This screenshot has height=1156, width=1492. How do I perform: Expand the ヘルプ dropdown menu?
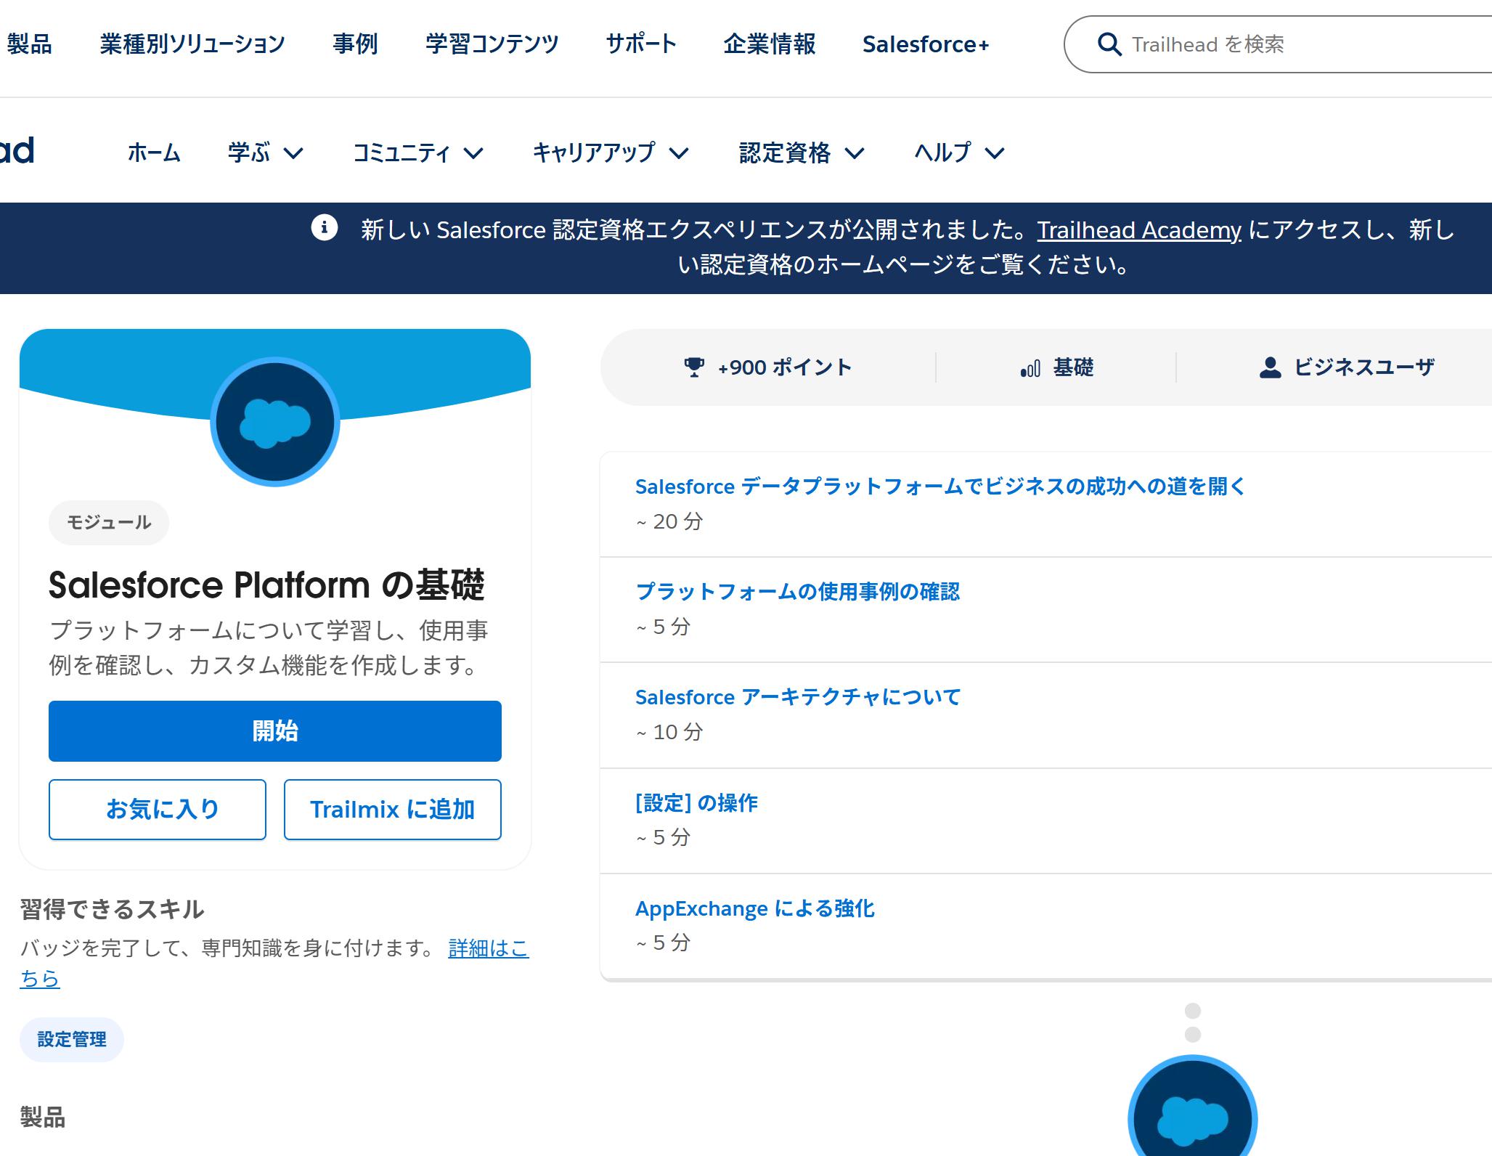pyautogui.click(x=959, y=152)
